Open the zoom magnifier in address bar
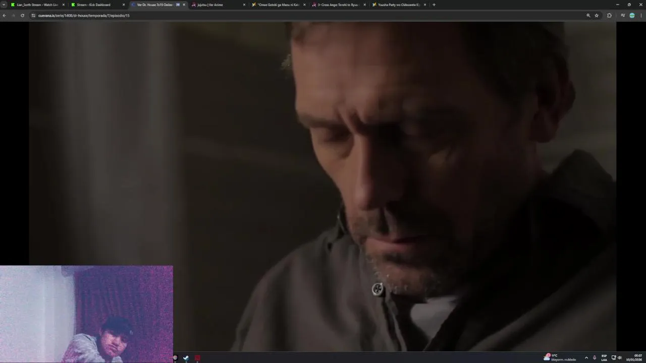The width and height of the screenshot is (646, 363). tap(588, 16)
